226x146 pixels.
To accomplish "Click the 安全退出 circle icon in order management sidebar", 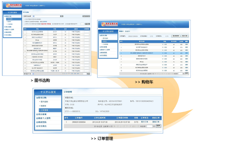I will [x=37, y=126].
